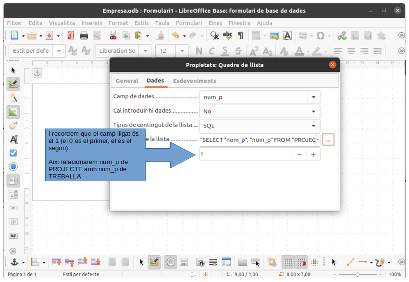409x282 pixels.
Task: Close the Propietats: Quadre de llista dialog
Action: click(333, 65)
